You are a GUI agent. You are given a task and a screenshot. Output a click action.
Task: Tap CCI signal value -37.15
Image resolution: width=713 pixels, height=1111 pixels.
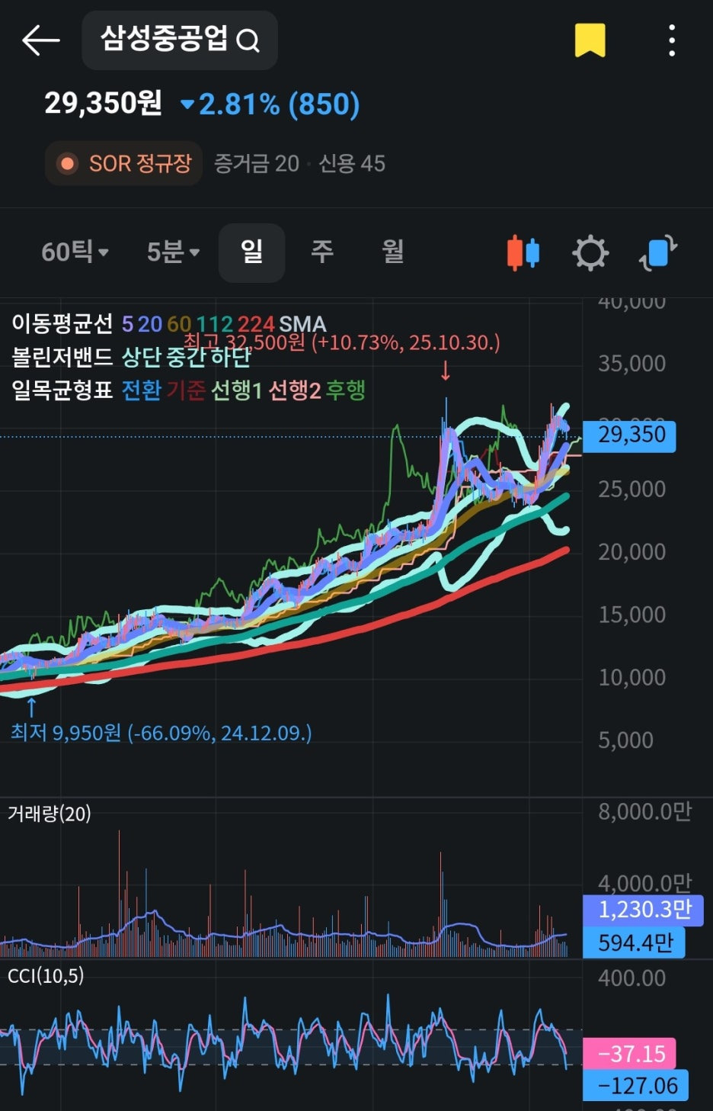[x=629, y=1054]
